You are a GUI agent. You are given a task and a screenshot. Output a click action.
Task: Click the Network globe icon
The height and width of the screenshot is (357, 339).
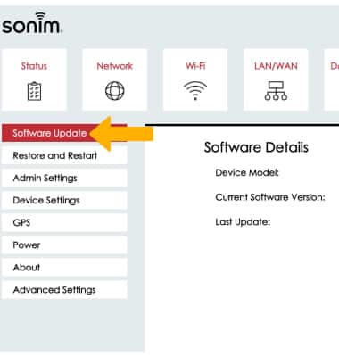[x=115, y=91]
